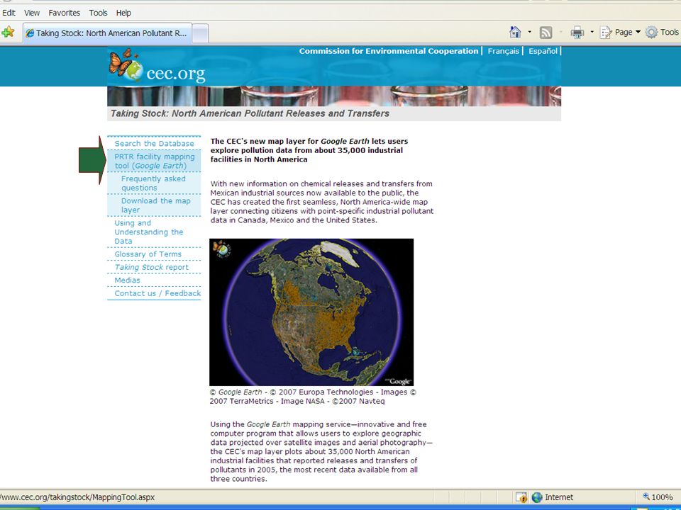681x510 pixels.
Task: Click the security lock icon in status bar
Action: 521,497
